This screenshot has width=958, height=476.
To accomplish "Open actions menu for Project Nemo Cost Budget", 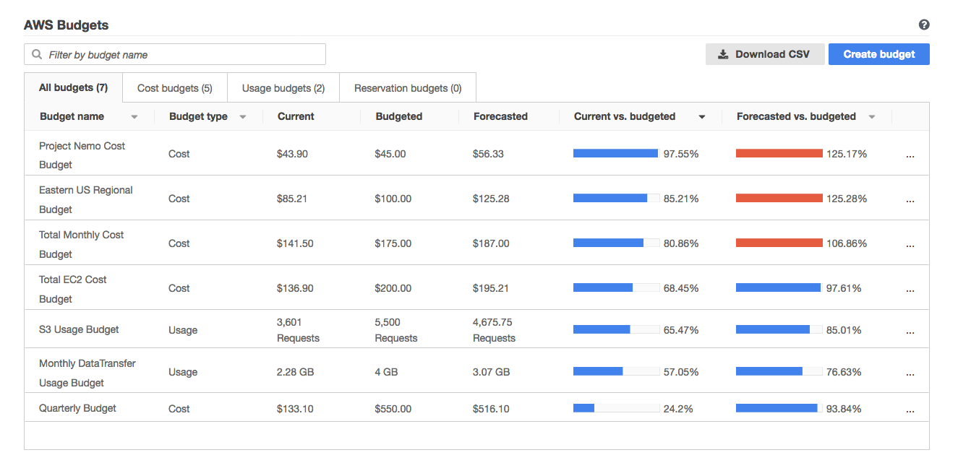I will (910, 155).
